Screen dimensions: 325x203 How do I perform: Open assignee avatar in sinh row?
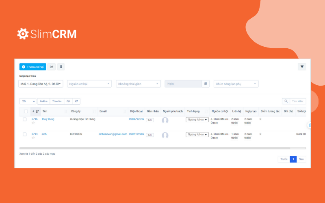click(165, 135)
